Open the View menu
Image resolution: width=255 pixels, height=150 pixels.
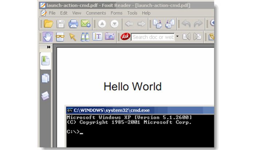point(77,13)
